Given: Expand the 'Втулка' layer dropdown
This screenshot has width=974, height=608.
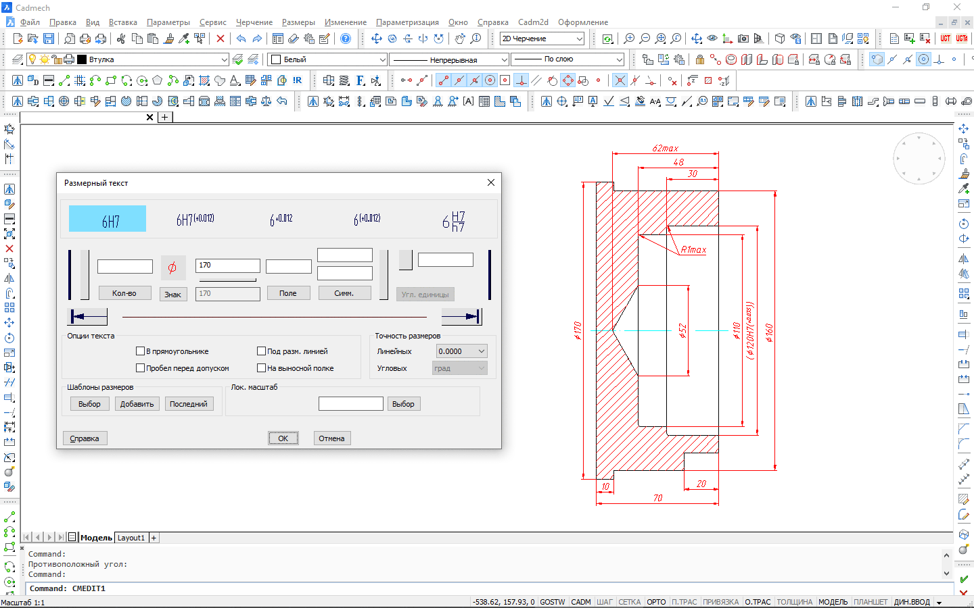Looking at the screenshot, I should (224, 59).
